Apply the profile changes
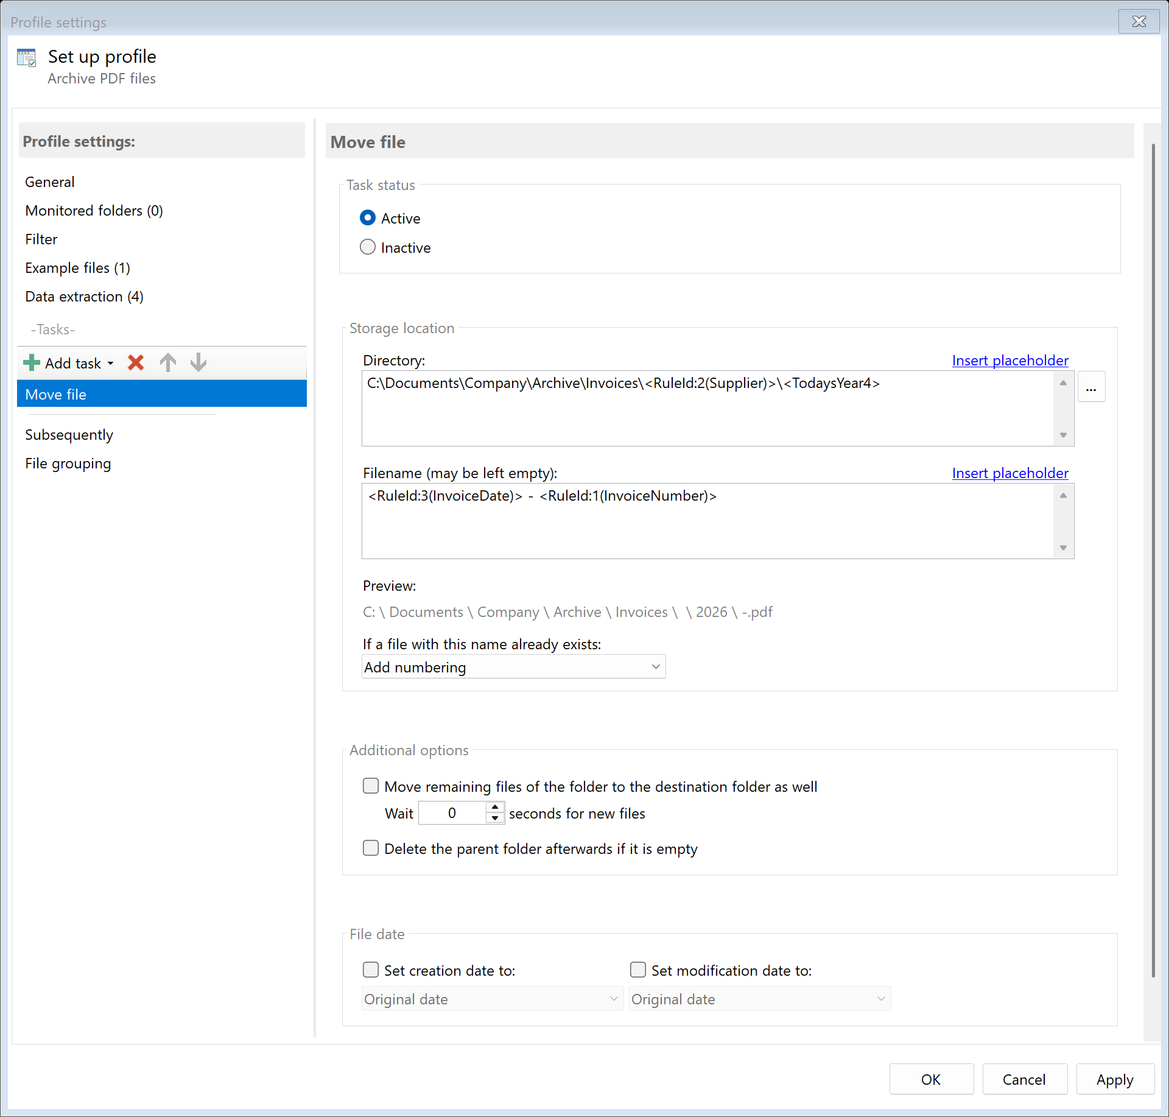Viewport: 1169px width, 1117px height. (1114, 1079)
